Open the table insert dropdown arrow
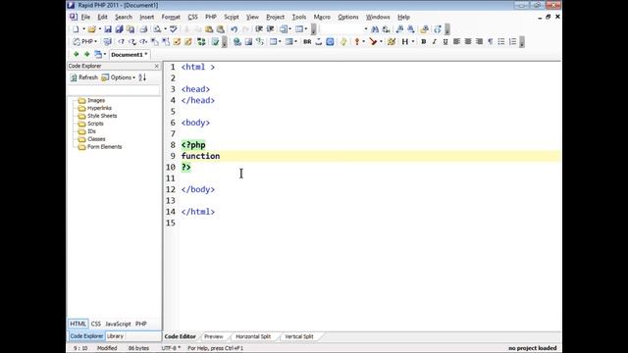Screen dimensions: 628x353 [280, 41]
